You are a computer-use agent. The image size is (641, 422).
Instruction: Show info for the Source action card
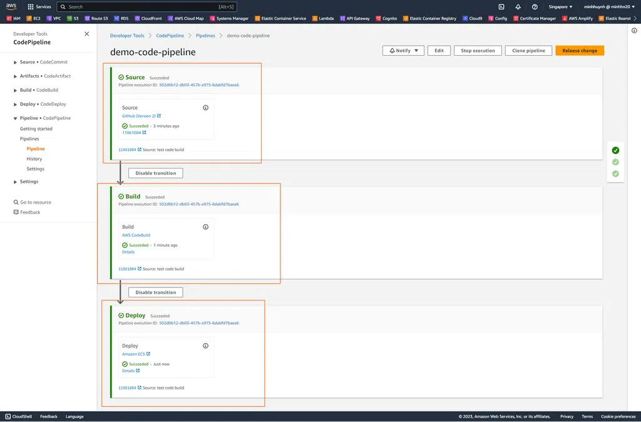205,108
